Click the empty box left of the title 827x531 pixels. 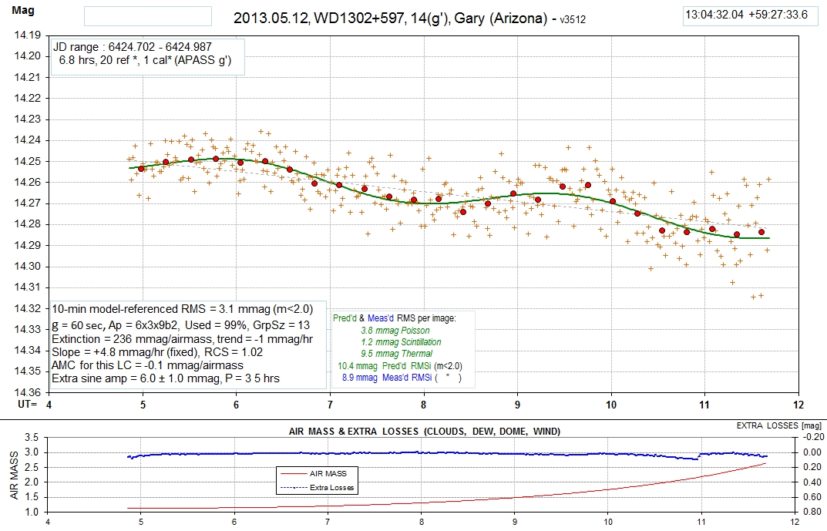pos(146,16)
